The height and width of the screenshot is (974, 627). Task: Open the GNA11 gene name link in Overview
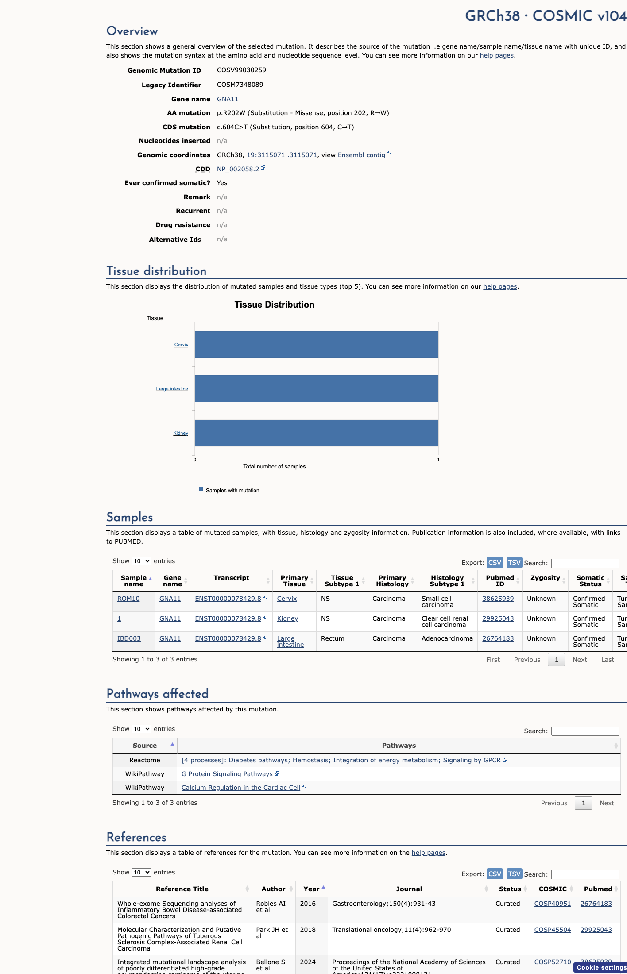pyautogui.click(x=228, y=99)
